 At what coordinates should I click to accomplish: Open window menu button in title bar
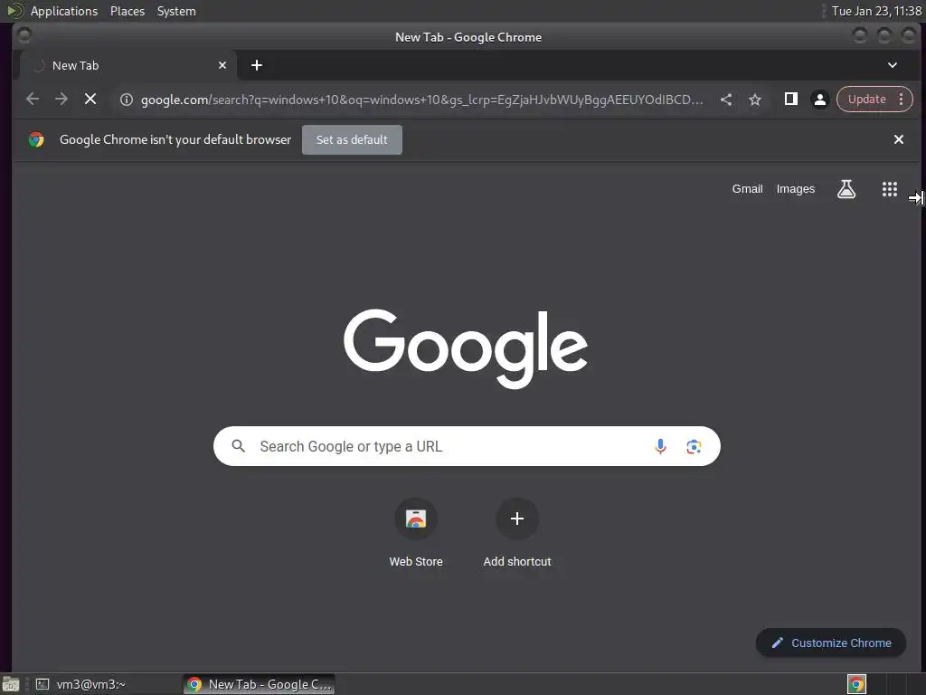point(24,36)
